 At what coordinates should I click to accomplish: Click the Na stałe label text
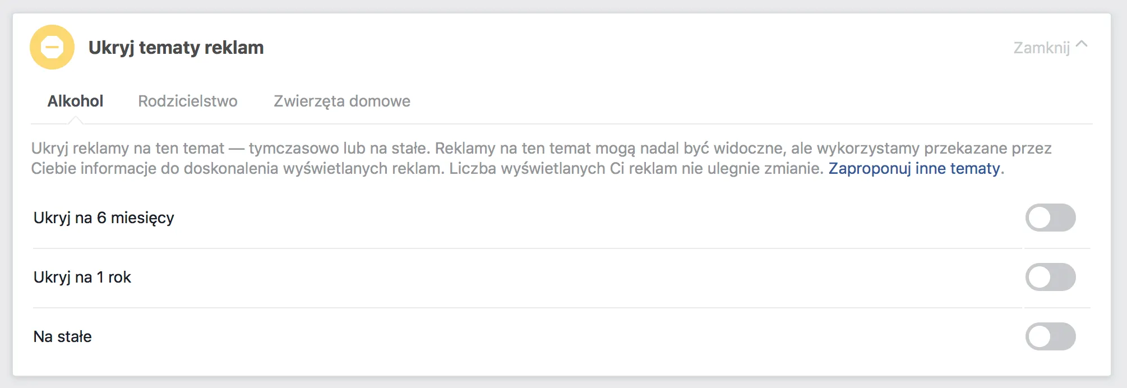pyautogui.click(x=63, y=336)
